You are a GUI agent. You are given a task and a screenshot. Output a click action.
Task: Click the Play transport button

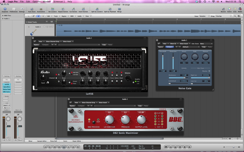69,147
